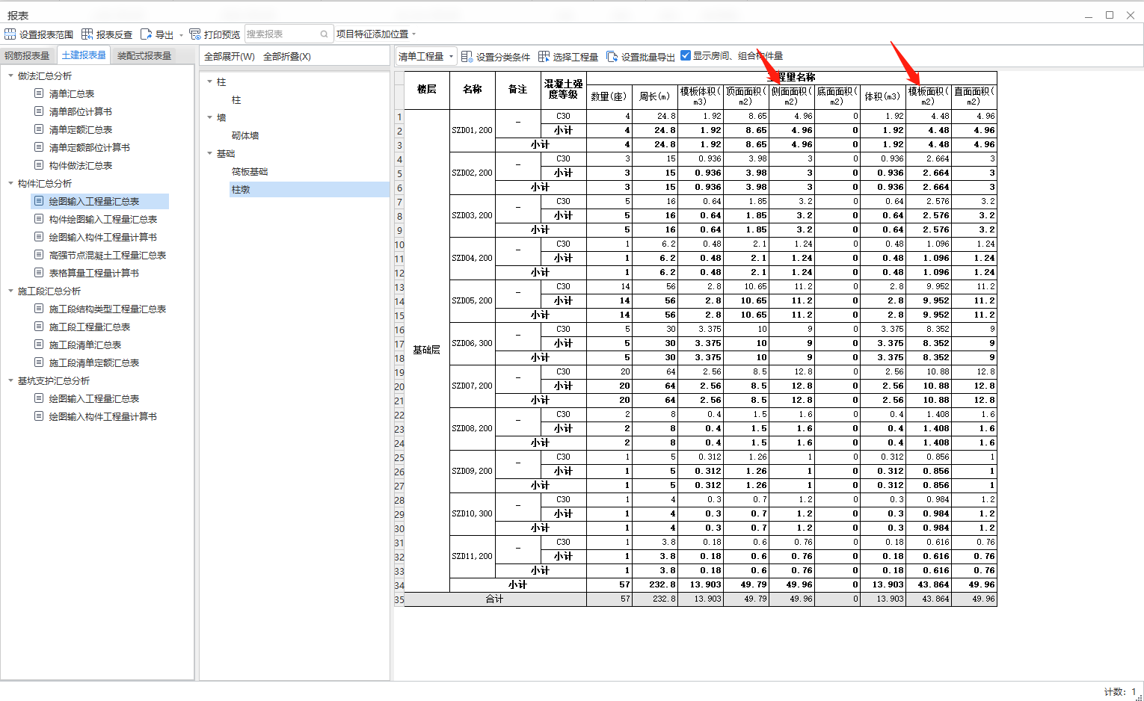The width and height of the screenshot is (1144, 701).
Task: Collapse the 基础 category node
Action: click(x=209, y=153)
